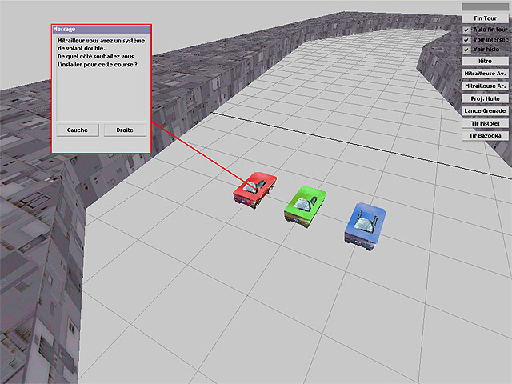Activate the Nitro boost button
This screenshot has width=512, height=384.
point(485,61)
